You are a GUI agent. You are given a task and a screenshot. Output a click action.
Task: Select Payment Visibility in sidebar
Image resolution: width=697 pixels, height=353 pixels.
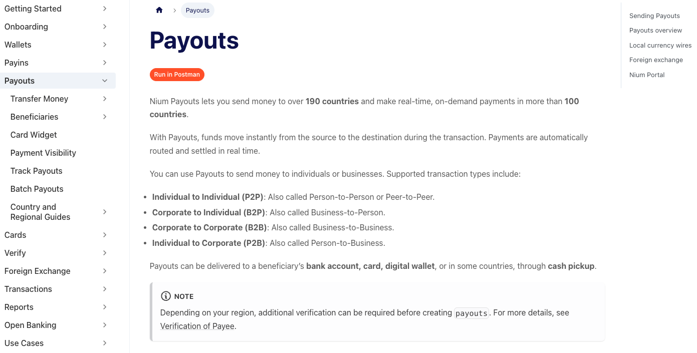coord(43,153)
